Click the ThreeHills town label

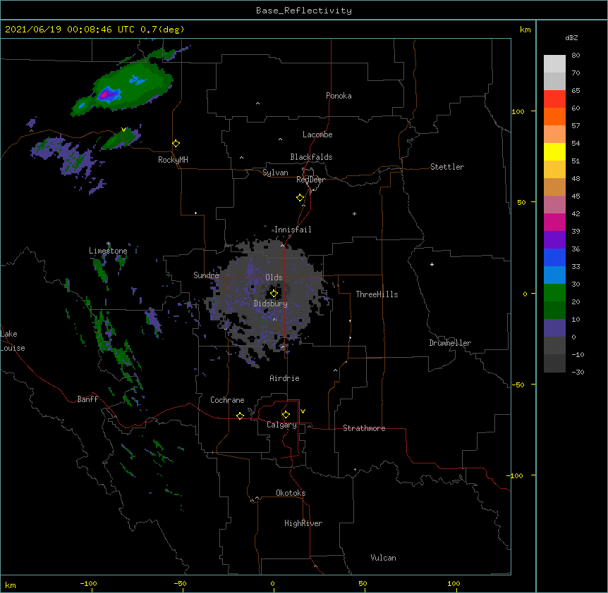click(377, 294)
